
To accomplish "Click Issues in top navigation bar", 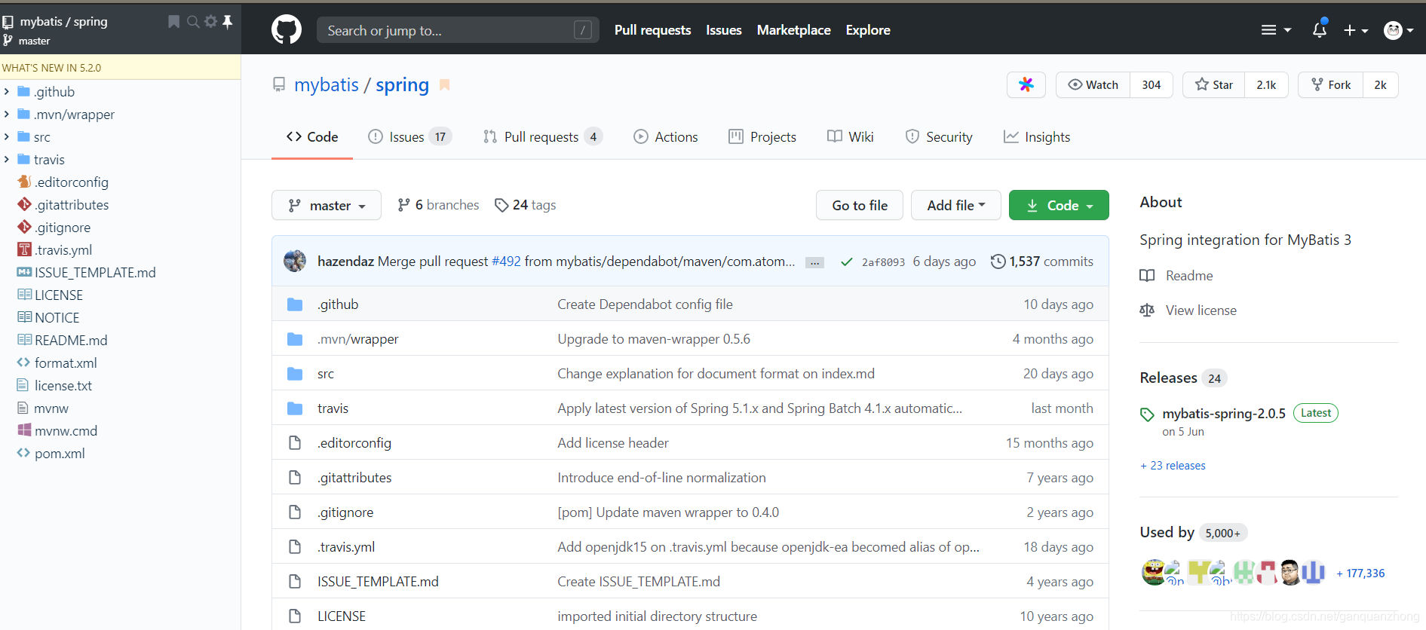I will click(724, 30).
